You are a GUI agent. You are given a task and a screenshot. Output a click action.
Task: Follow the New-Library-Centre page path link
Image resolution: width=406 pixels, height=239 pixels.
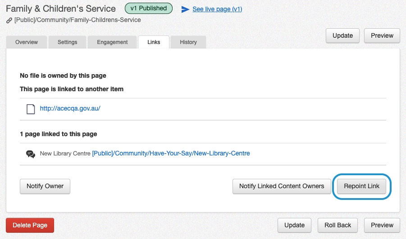coord(171,154)
